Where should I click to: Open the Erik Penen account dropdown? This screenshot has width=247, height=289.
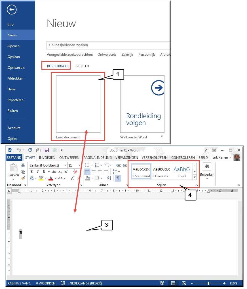231,157
